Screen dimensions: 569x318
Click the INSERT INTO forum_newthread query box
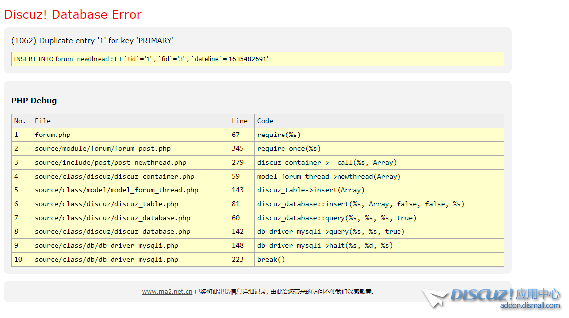pos(257,59)
